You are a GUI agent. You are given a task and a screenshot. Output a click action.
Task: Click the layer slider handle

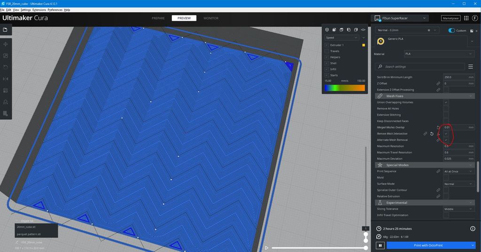[x=365, y=235]
